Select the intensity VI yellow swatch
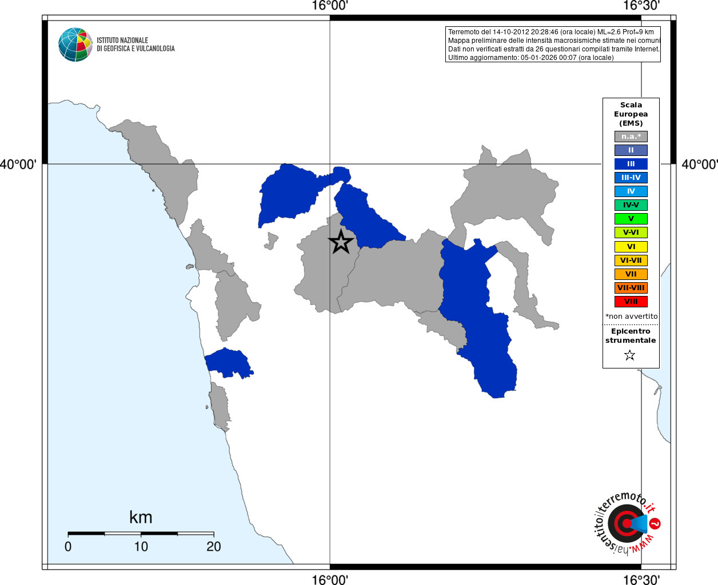The image size is (718, 585). click(631, 247)
